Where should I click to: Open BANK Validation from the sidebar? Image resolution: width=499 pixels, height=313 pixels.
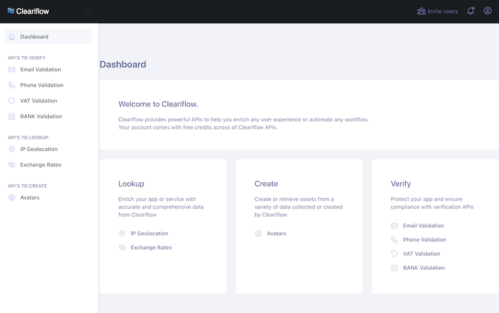41,116
